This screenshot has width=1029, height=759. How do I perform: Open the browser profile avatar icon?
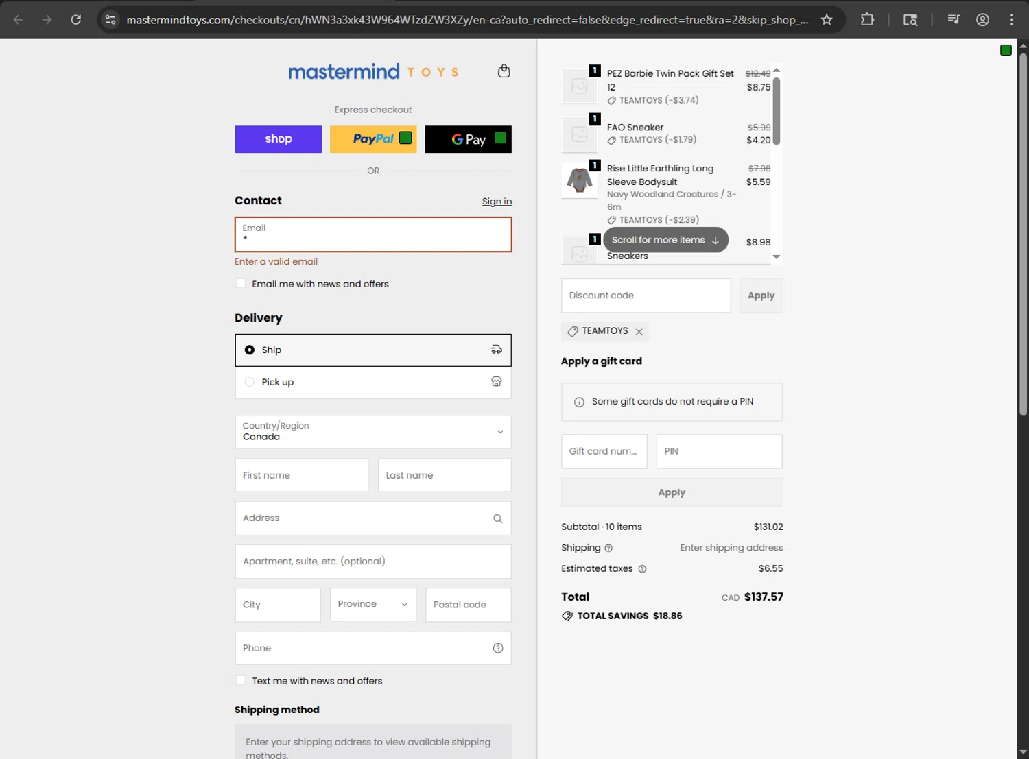[x=982, y=19]
